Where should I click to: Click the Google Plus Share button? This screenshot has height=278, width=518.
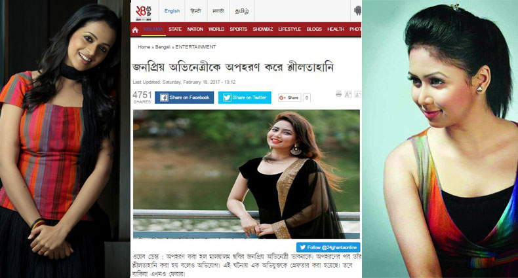click(x=289, y=97)
